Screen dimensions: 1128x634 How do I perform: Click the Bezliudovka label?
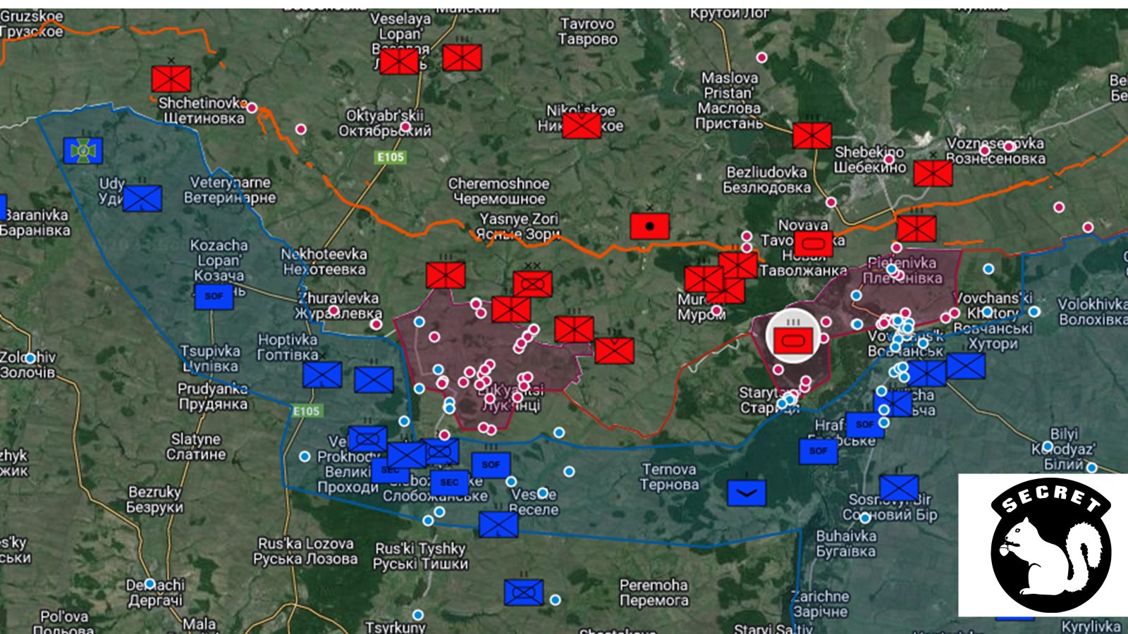click(x=767, y=179)
